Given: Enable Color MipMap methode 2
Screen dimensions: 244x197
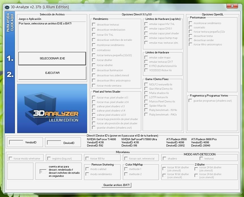Looking at the screenshot, I should (126, 174).
